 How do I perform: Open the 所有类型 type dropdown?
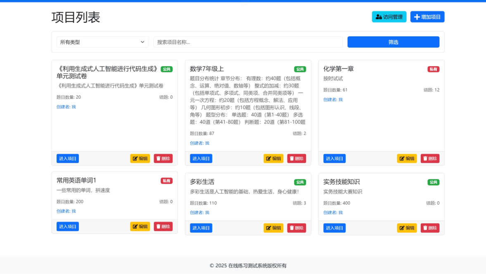[102, 42]
